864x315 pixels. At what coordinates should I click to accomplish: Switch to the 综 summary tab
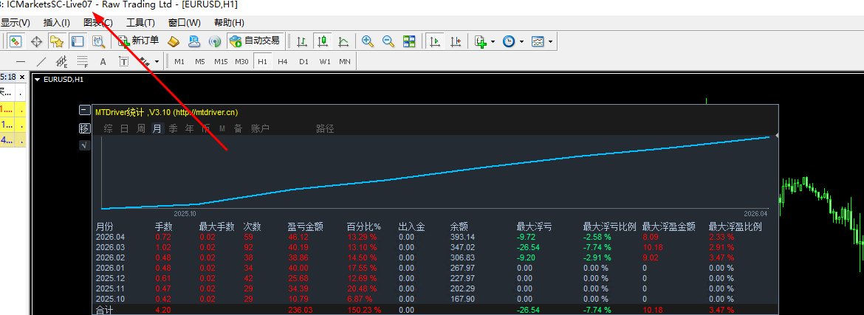click(109, 129)
